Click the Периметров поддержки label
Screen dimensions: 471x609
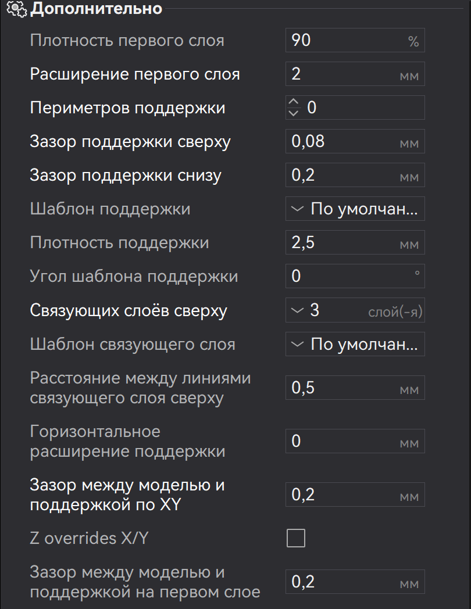tap(127, 108)
